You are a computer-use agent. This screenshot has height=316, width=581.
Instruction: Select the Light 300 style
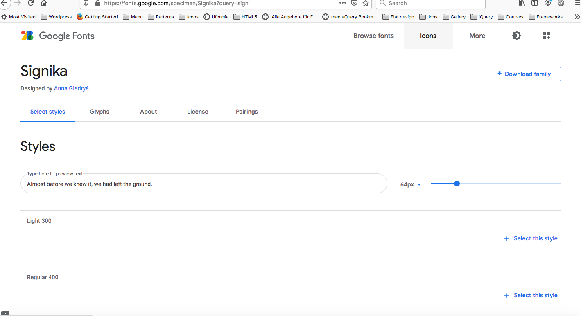tap(531, 238)
